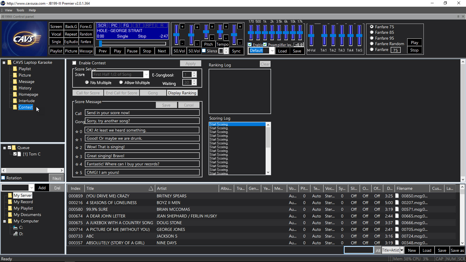Click the Title column sort triangle

click(151, 188)
